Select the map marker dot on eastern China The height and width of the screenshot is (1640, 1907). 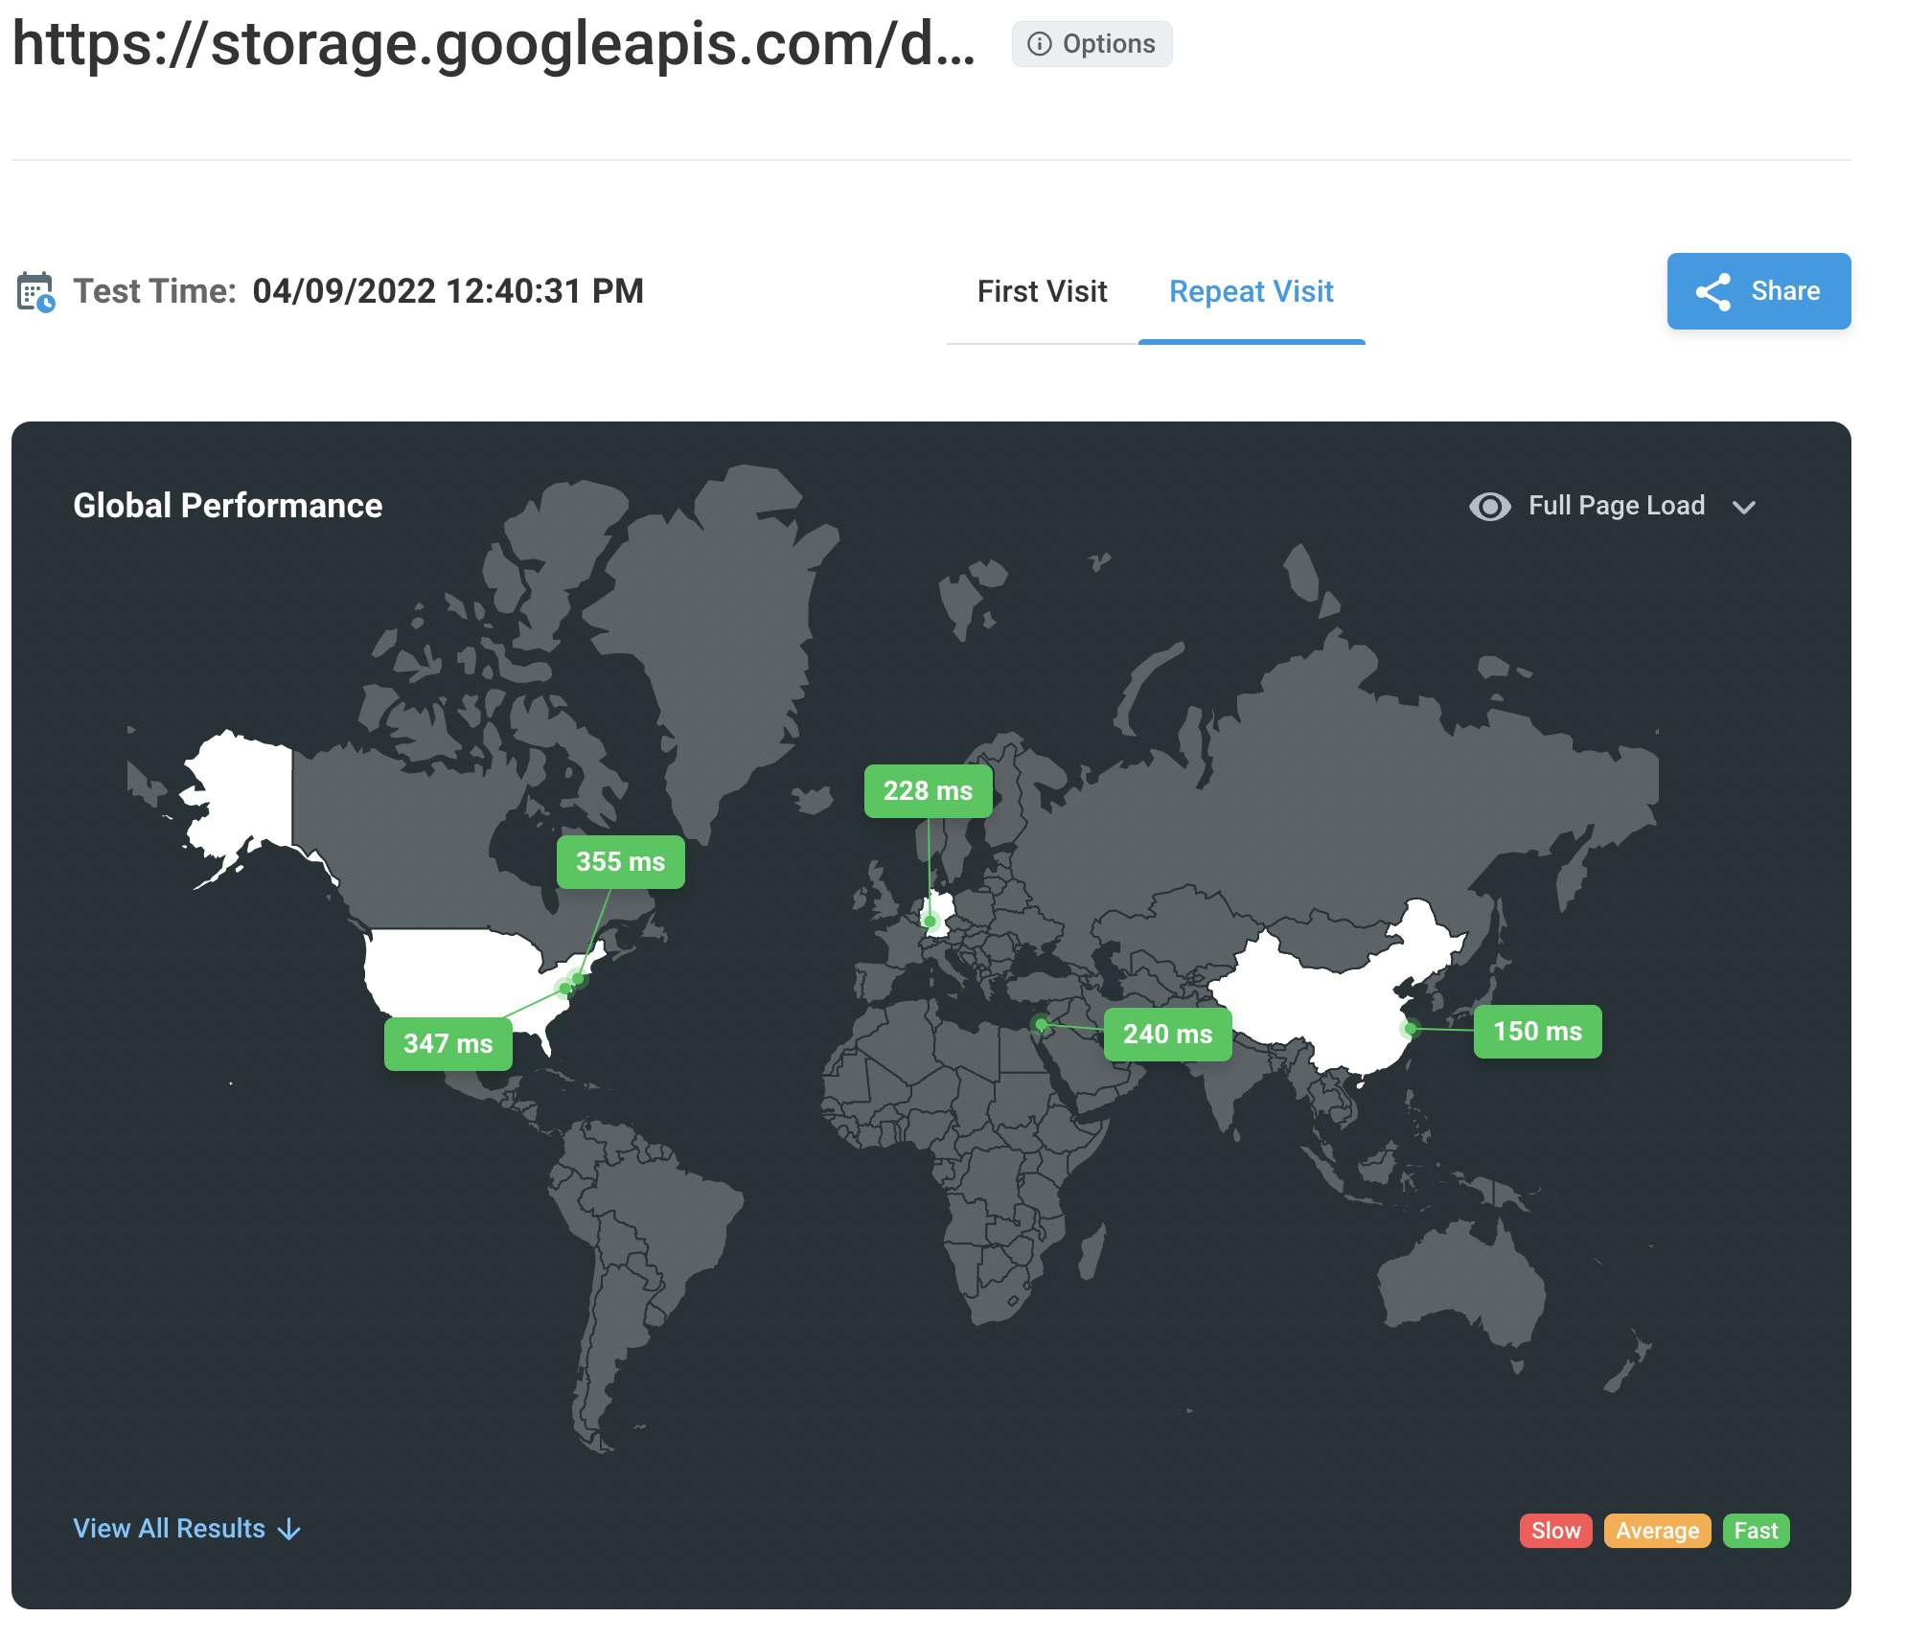point(1409,1028)
